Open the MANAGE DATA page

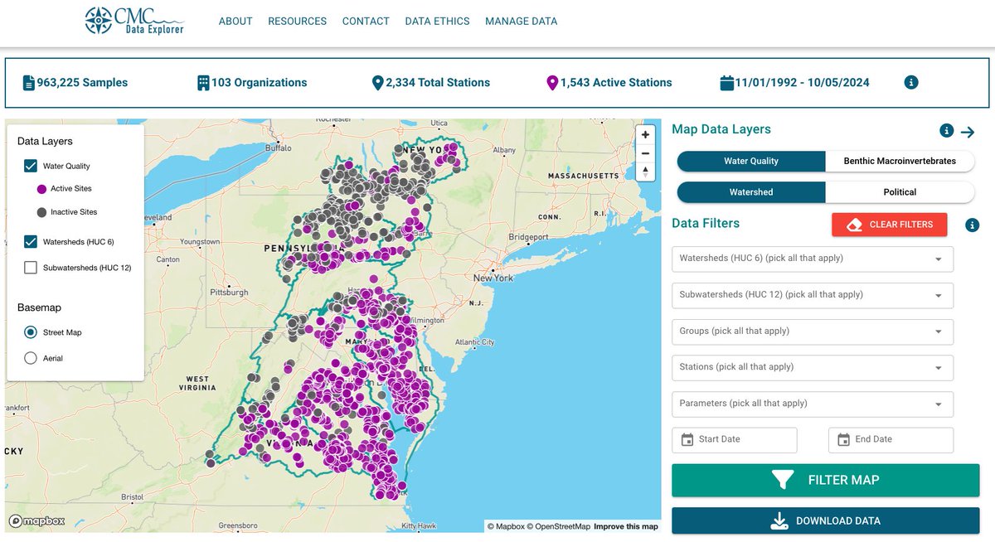click(x=521, y=22)
